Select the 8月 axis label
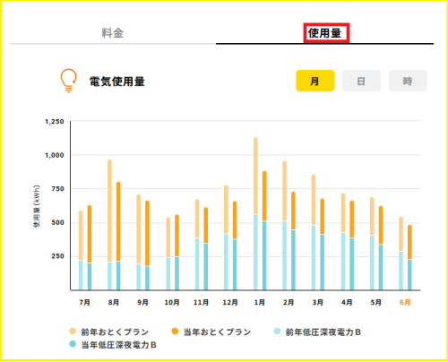Image resolution: width=448 pixels, height=362 pixels. click(114, 302)
